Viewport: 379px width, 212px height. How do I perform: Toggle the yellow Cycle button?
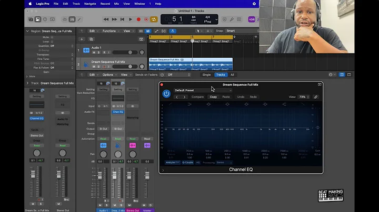point(154,19)
